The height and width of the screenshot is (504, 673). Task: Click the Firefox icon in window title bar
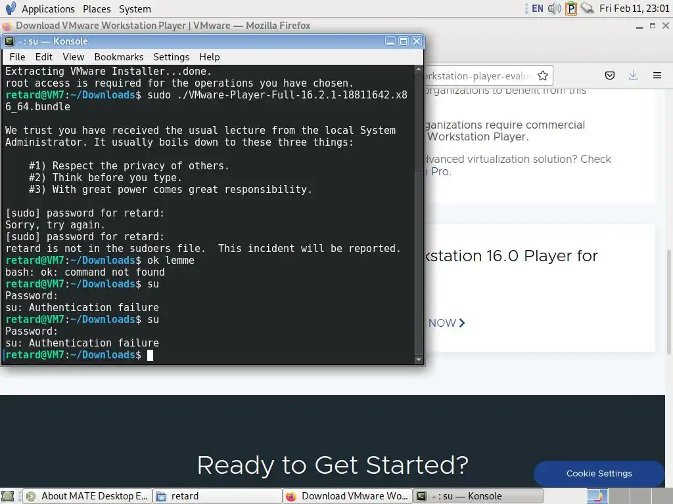[x=7, y=26]
